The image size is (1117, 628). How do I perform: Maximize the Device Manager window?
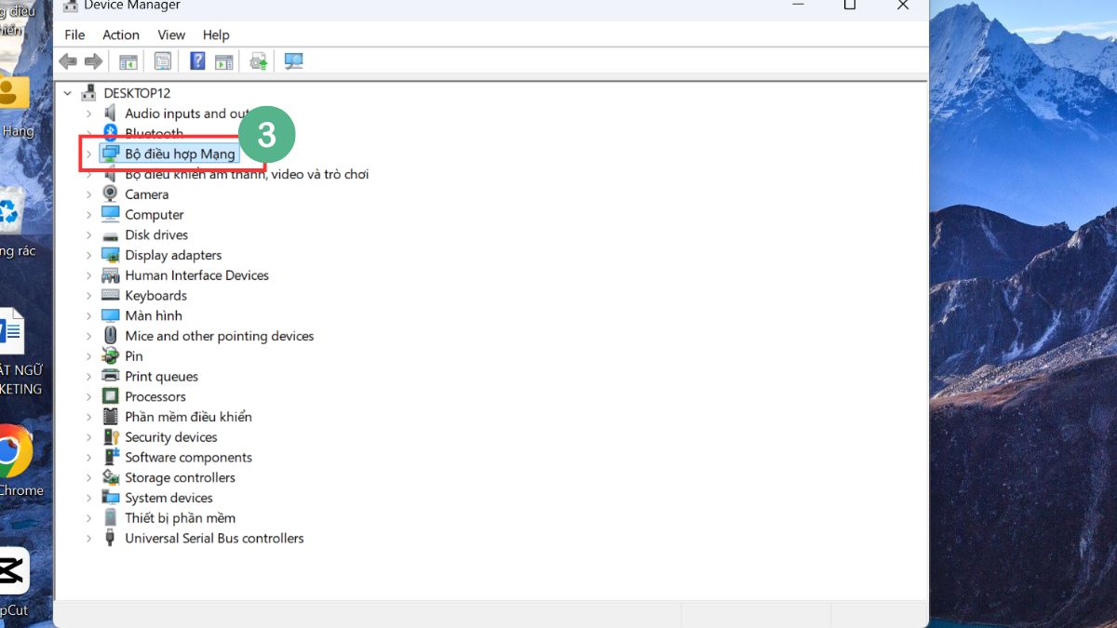(x=850, y=6)
